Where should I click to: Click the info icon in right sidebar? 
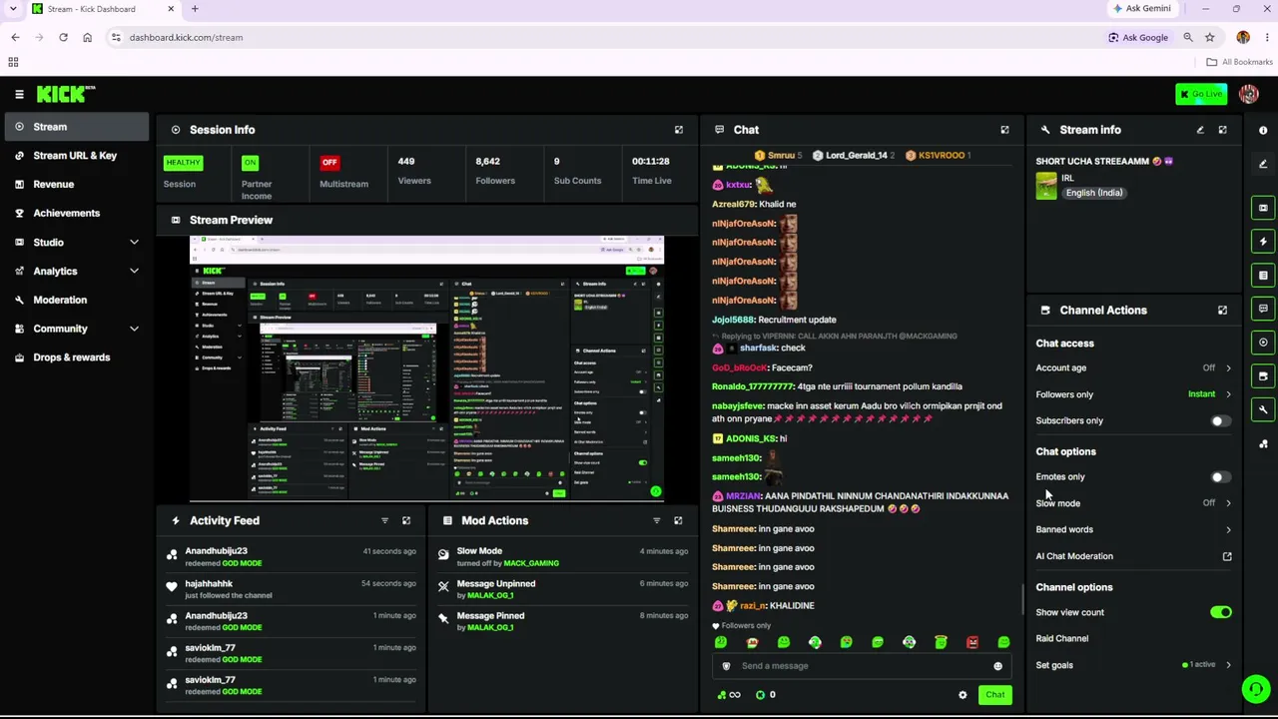[x=1263, y=130]
